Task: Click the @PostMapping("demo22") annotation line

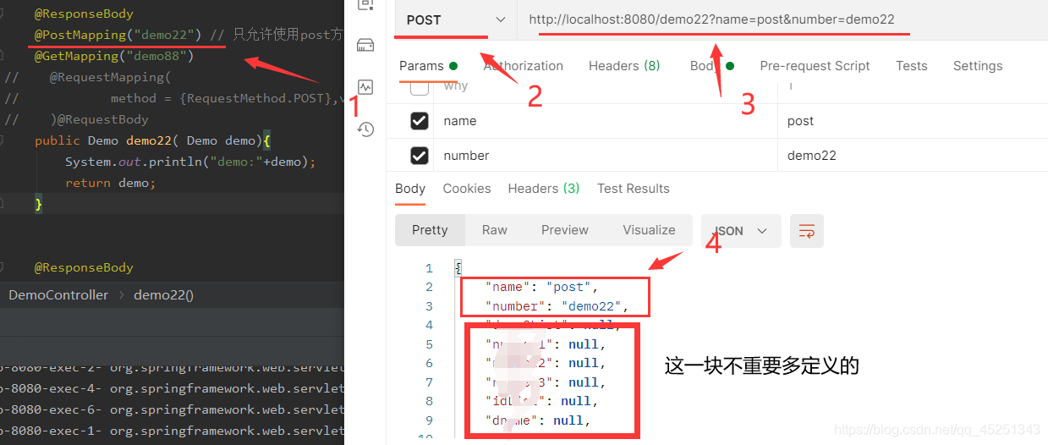Action: click(x=118, y=35)
